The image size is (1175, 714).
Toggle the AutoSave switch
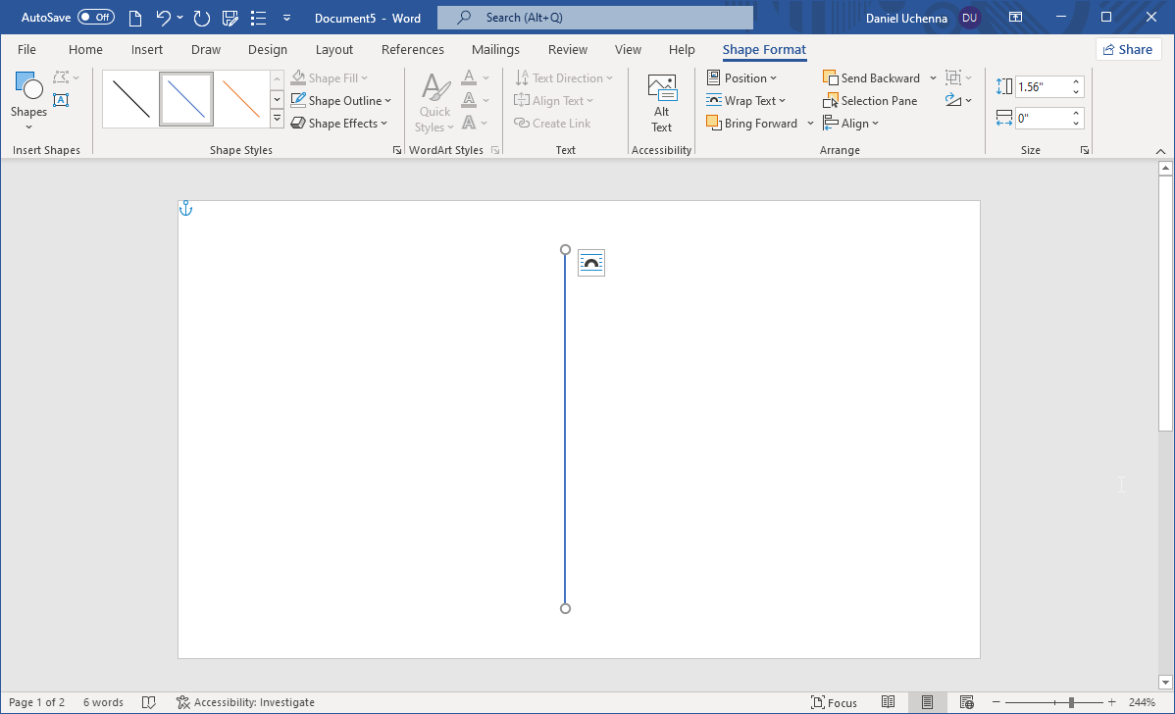[96, 18]
